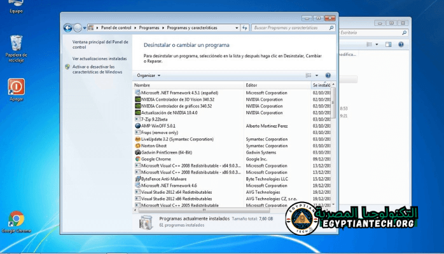Open the Papelera de reciclaje icon

pos(16,48)
